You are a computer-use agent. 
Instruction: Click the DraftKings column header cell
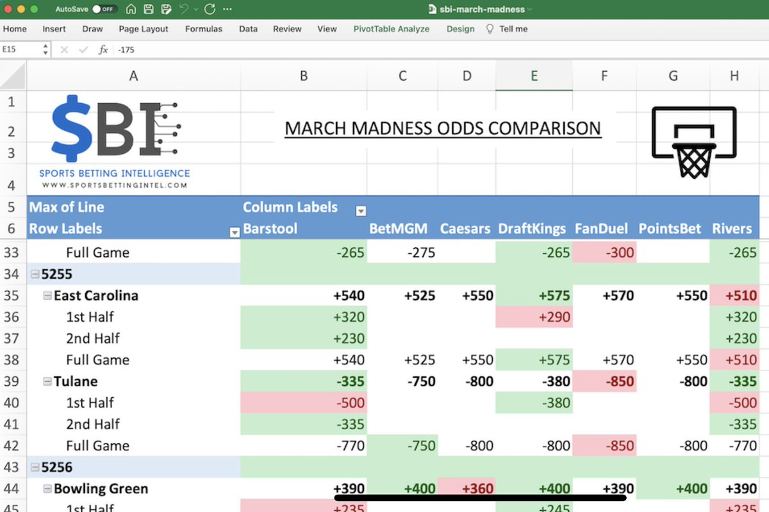[534, 229]
